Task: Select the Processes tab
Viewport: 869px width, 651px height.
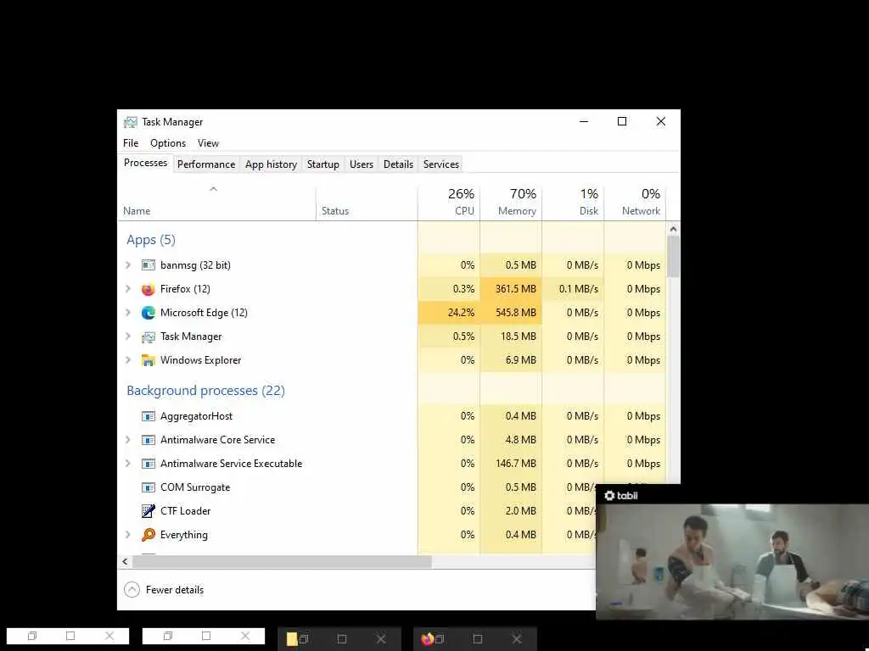Action: pyautogui.click(x=145, y=164)
